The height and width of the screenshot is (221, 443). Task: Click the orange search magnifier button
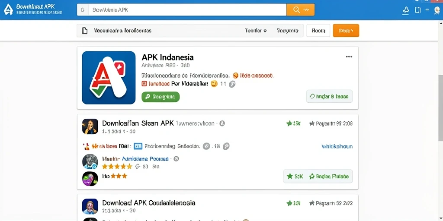click(x=300, y=9)
